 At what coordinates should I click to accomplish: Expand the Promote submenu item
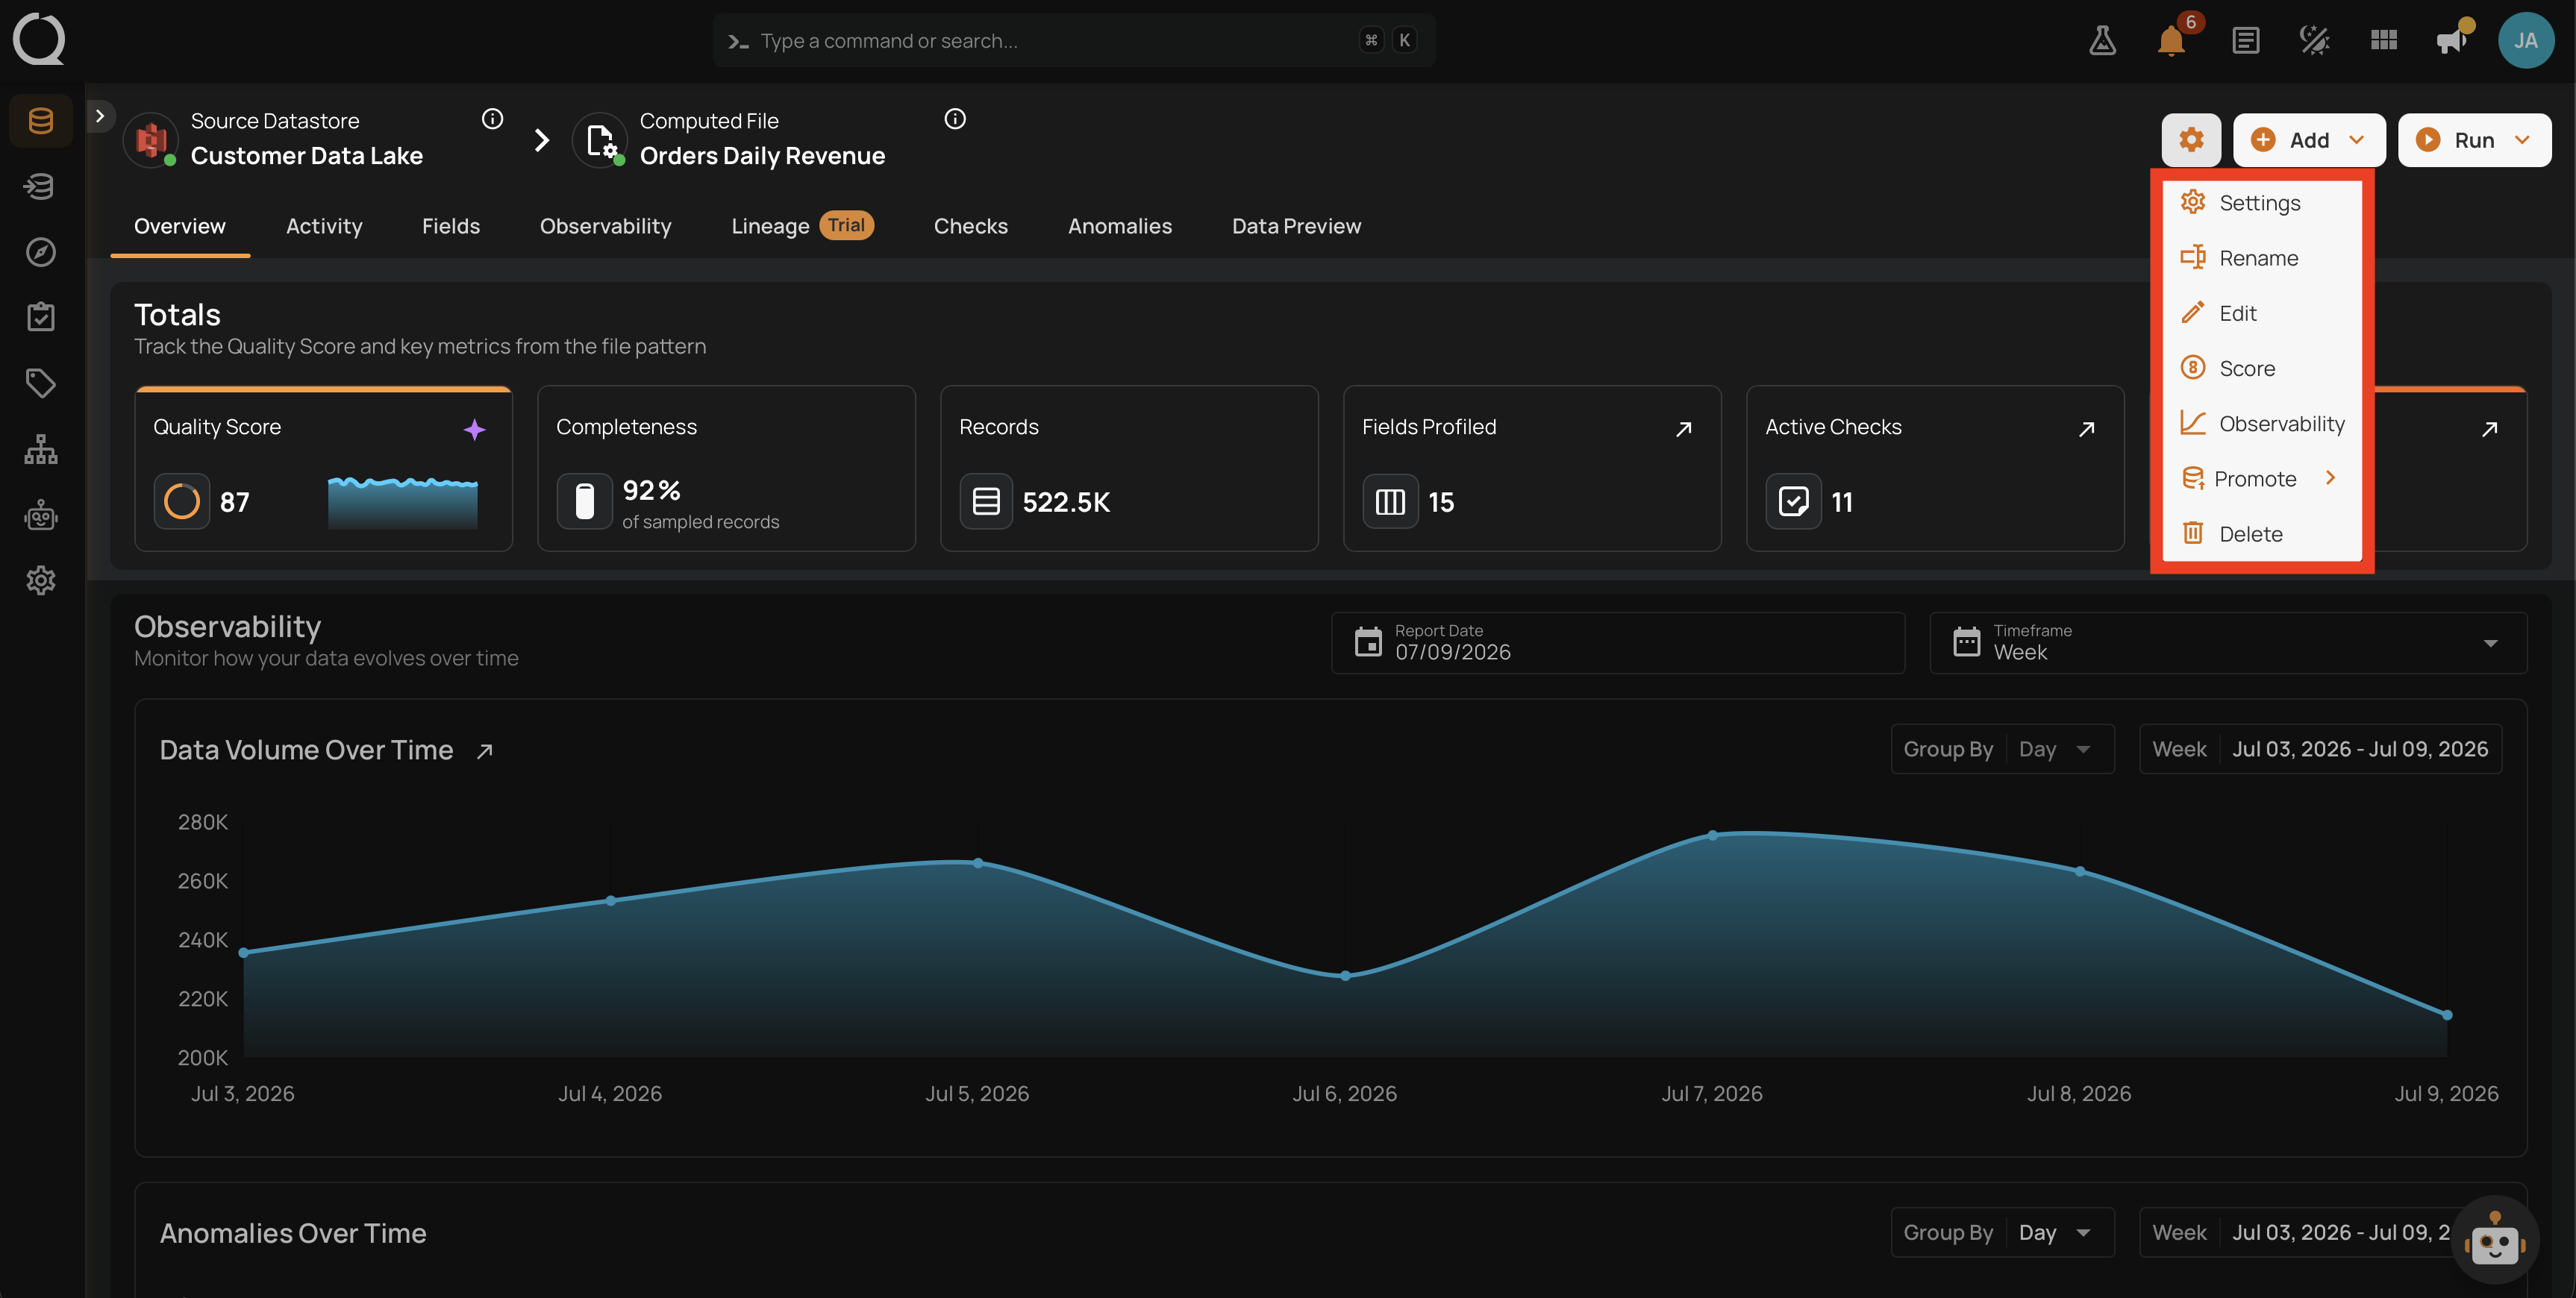(x=2261, y=479)
